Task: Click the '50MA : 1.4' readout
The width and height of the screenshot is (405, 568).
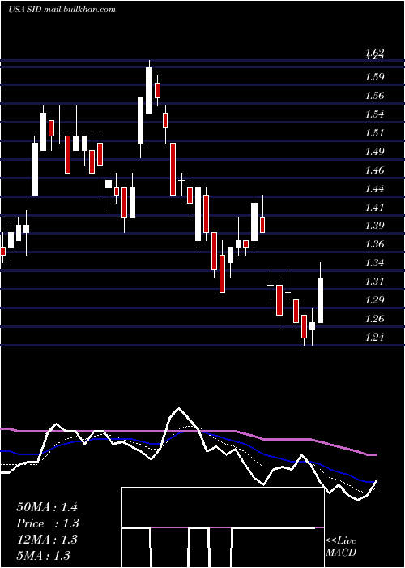Action: (x=47, y=507)
